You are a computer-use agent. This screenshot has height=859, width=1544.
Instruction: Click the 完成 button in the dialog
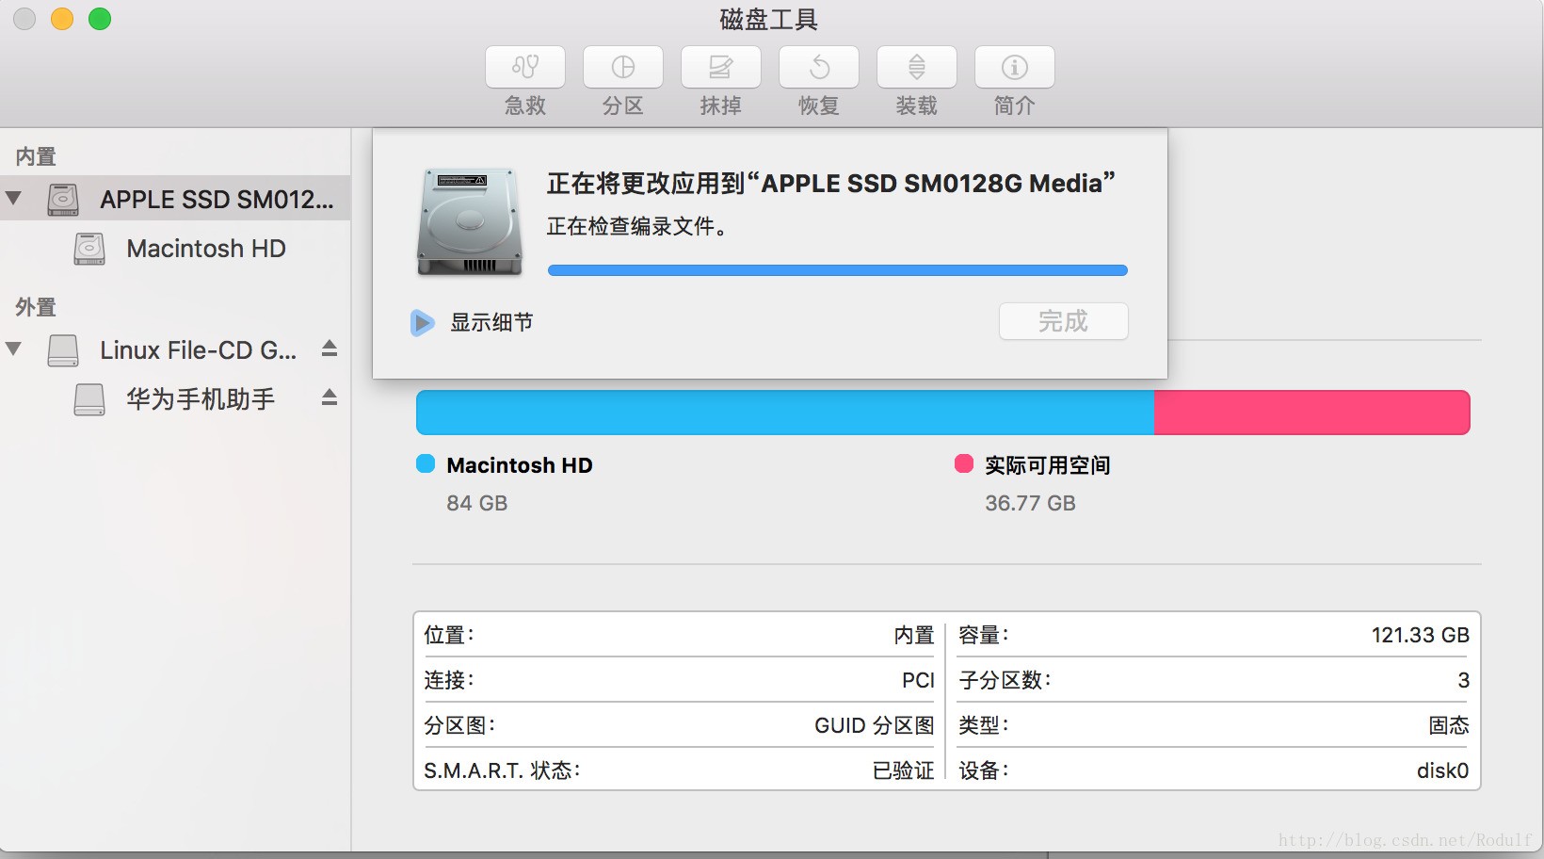(1064, 321)
